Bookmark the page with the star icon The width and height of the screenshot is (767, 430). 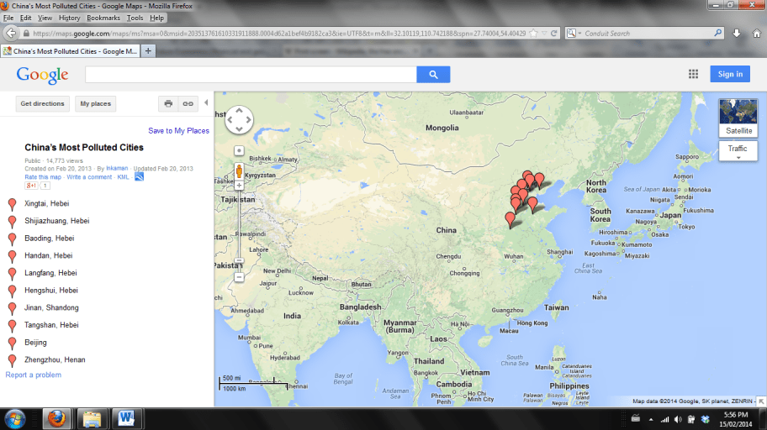pyautogui.click(x=533, y=34)
